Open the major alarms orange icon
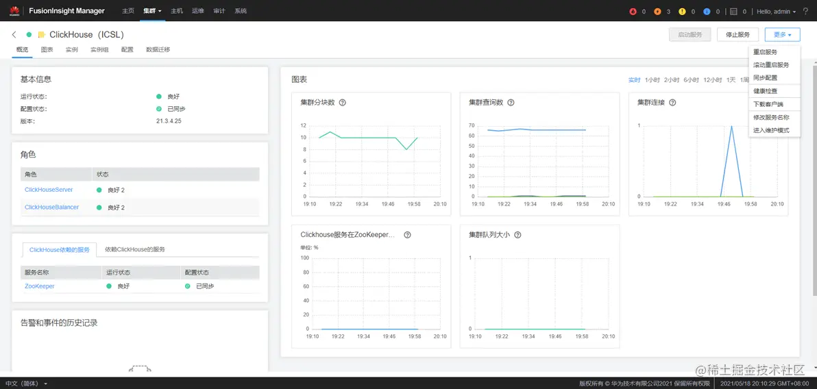The image size is (817, 389). coord(657,11)
